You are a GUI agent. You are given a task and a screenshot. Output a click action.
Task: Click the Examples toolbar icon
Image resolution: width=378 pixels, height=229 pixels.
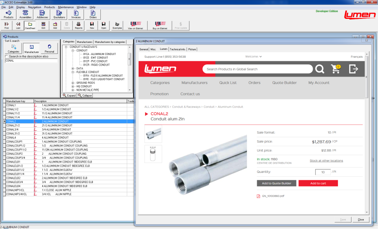coord(117,25)
